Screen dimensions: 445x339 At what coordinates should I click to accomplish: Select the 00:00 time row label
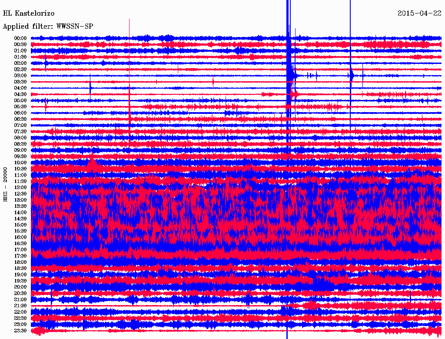(x=20, y=38)
